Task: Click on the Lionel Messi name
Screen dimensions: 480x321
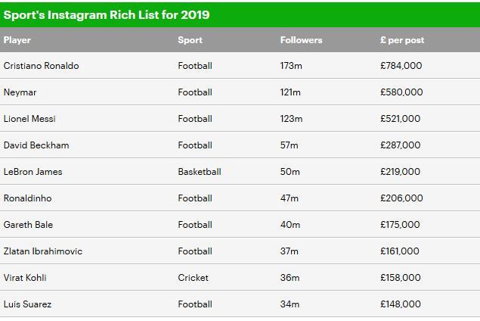Action: pyautogui.click(x=29, y=119)
